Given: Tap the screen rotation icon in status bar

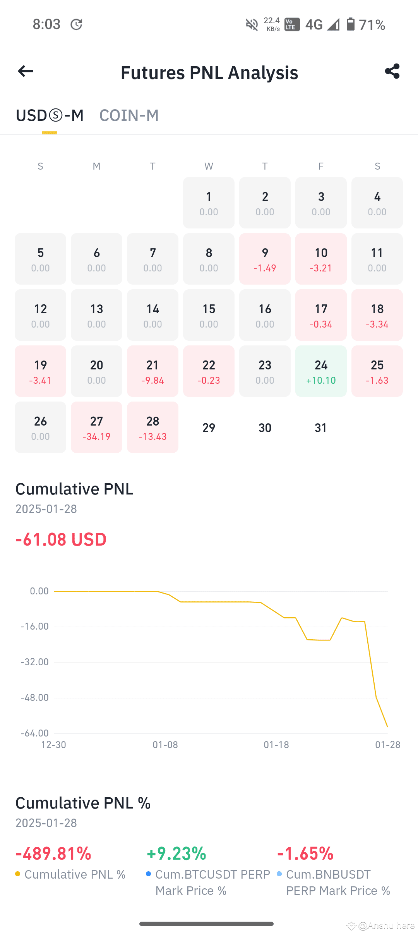Looking at the screenshot, I should pos(77,25).
